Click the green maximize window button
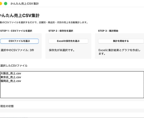Viewport: 144px width, 118px height. (6, 4)
